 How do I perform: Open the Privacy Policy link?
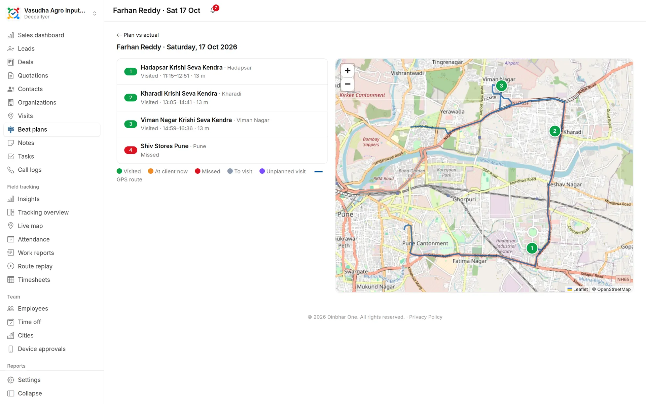[426, 317]
